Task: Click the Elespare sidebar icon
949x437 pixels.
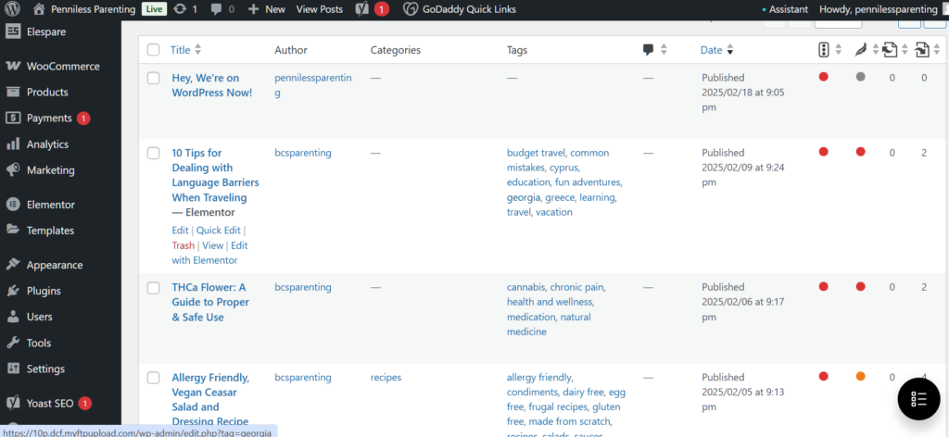Action: pyautogui.click(x=13, y=31)
